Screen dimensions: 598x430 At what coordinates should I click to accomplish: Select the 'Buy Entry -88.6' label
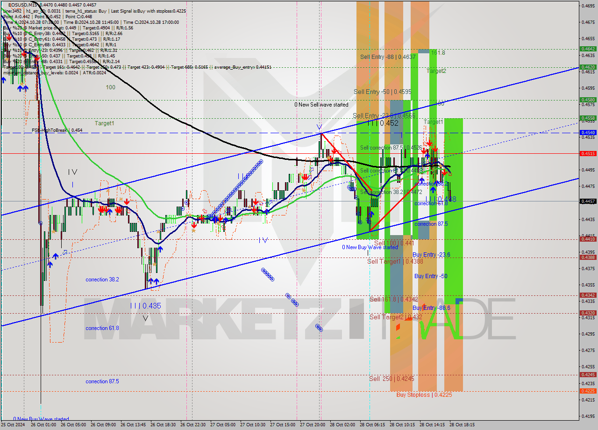[431, 308]
